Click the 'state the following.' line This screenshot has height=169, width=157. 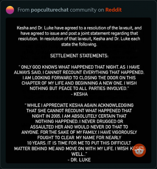coord(79,44)
